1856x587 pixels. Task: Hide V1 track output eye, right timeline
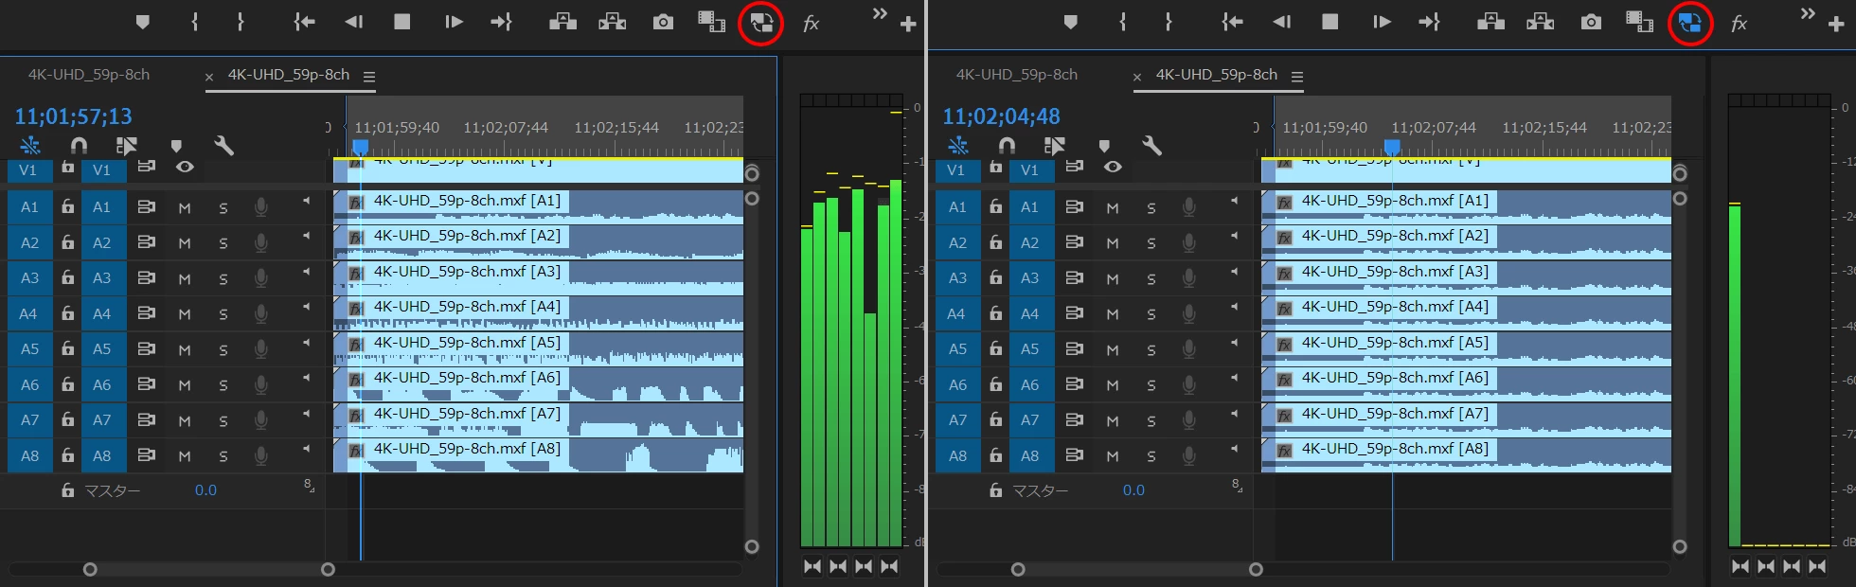click(x=1113, y=168)
